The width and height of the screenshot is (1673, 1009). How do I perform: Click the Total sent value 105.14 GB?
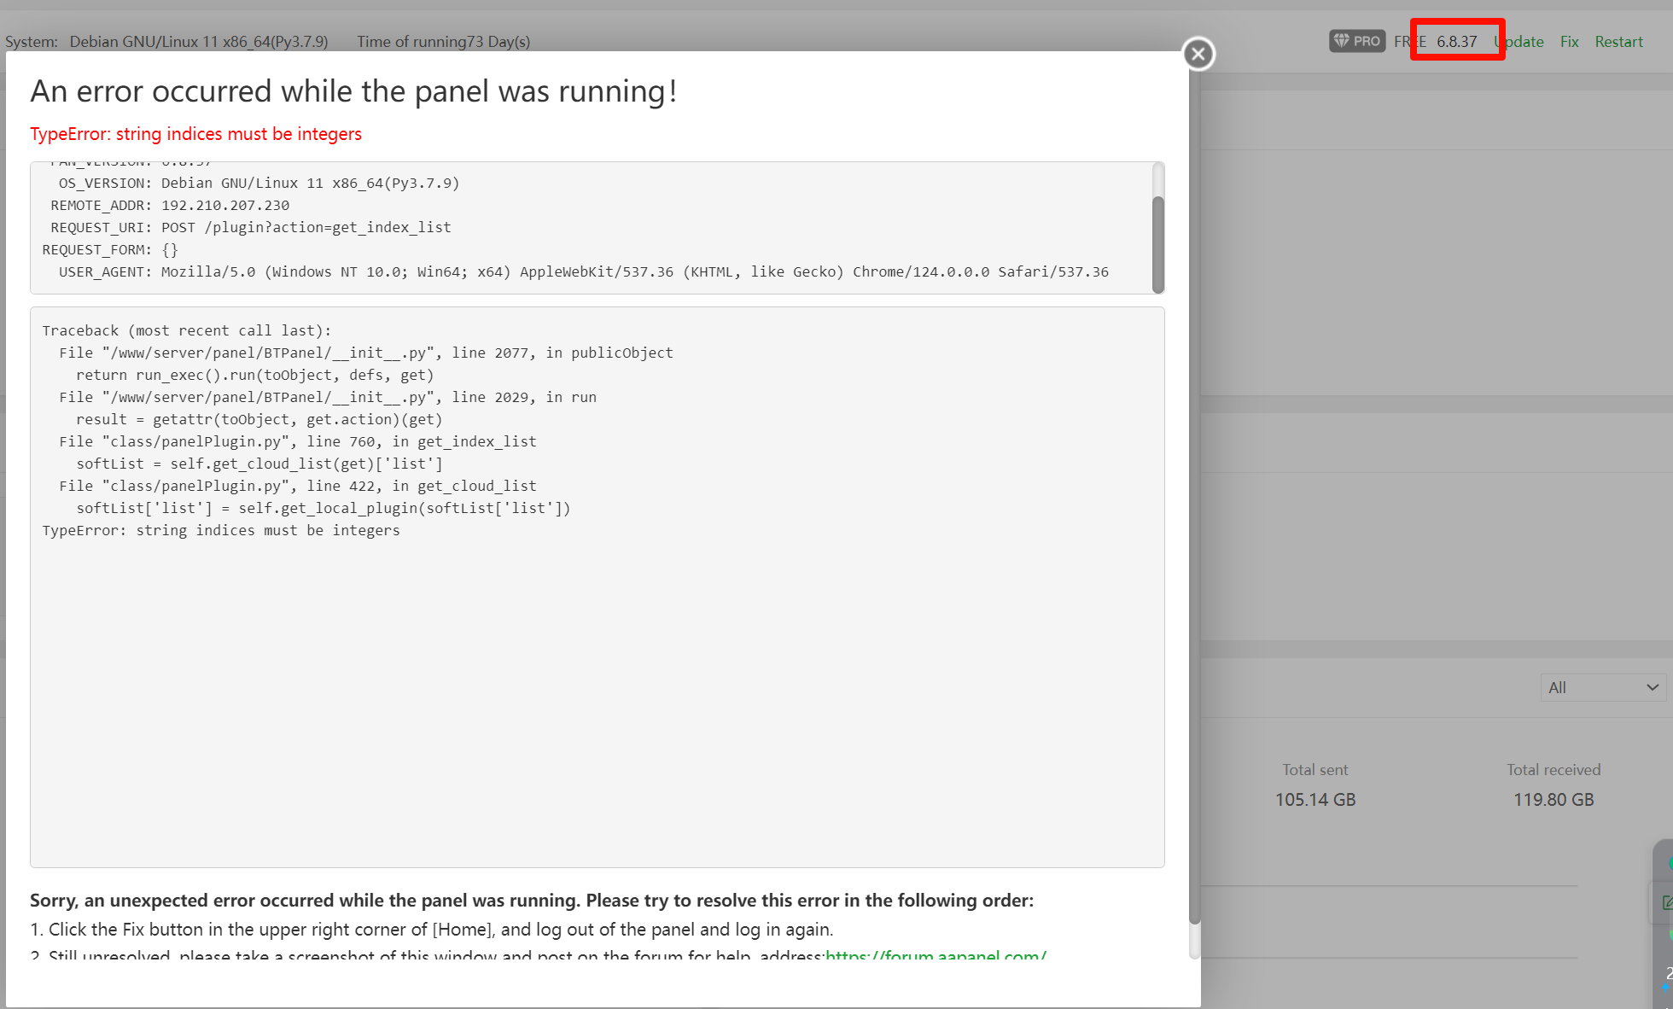[x=1314, y=800]
